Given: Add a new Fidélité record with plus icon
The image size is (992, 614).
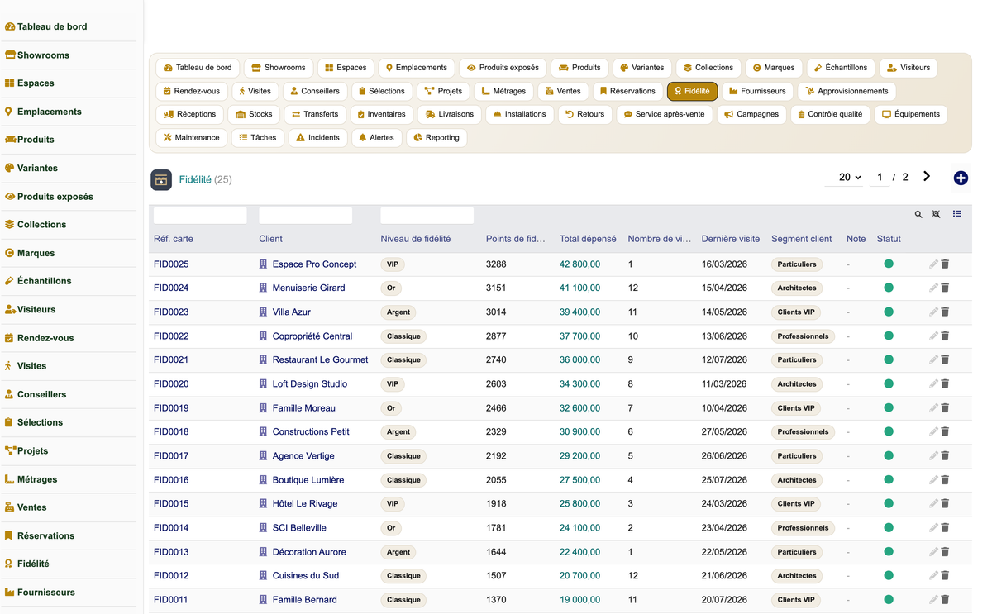Looking at the screenshot, I should pos(961,178).
